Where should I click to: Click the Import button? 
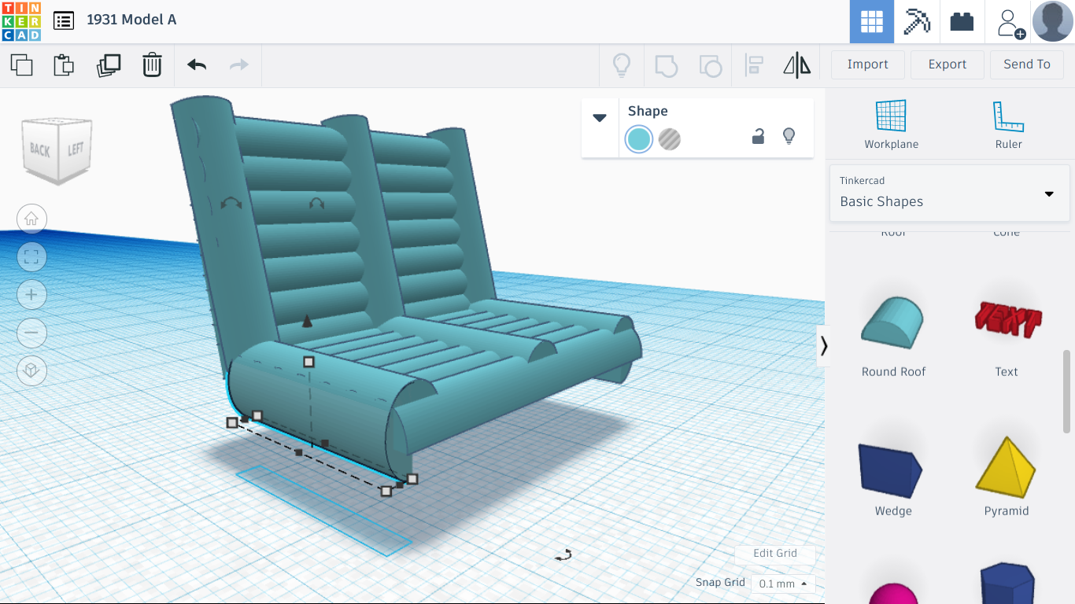click(867, 64)
